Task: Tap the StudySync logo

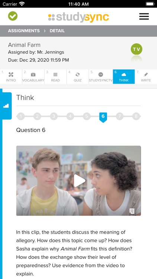Action: (x=78, y=17)
